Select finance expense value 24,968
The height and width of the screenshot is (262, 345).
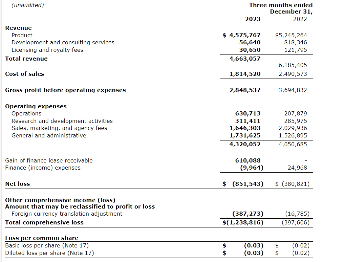point(297,168)
